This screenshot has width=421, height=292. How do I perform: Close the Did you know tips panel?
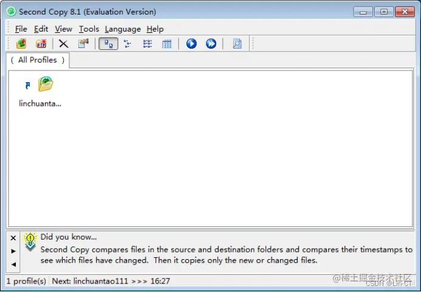[13, 238]
